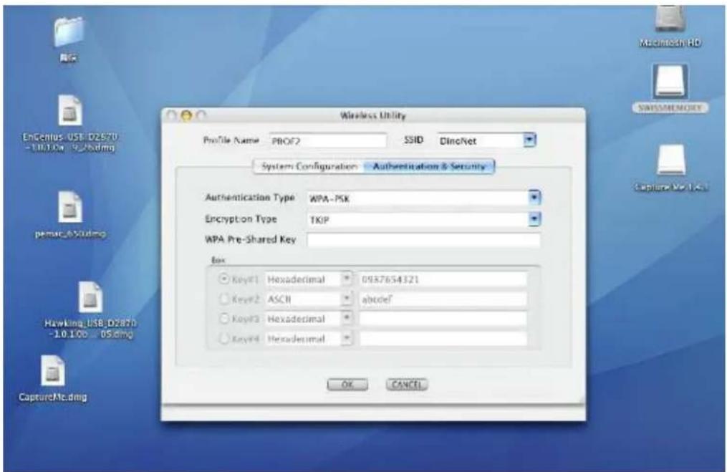Click the CANCEL button
Image resolution: width=727 pixels, height=472 pixels.
[x=407, y=385]
